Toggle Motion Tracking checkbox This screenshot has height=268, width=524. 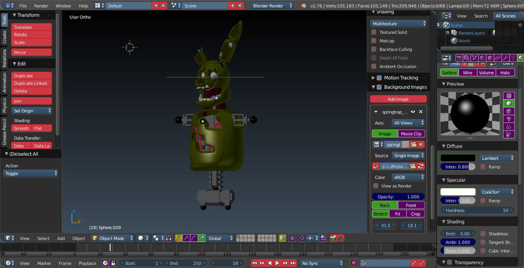tap(379, 77)
